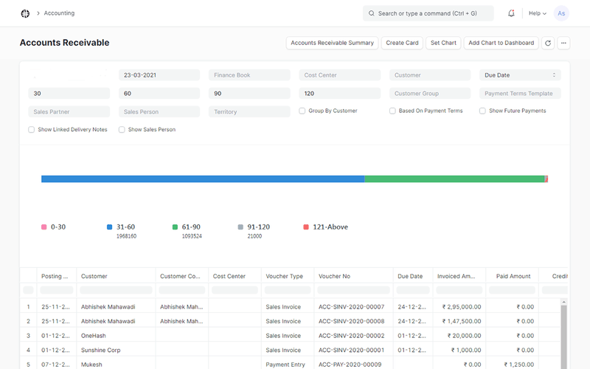Click Accounts Receivable Summary button
The width and height of the screenshot is (590, 369).
click(332, 43)
